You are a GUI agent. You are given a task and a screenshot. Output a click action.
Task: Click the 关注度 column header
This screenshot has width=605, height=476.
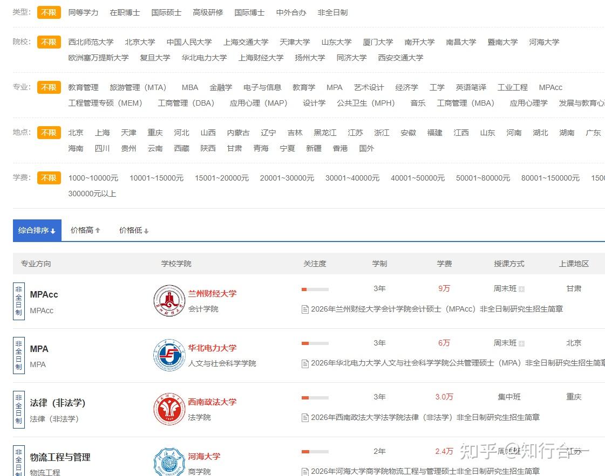[315, 264]
